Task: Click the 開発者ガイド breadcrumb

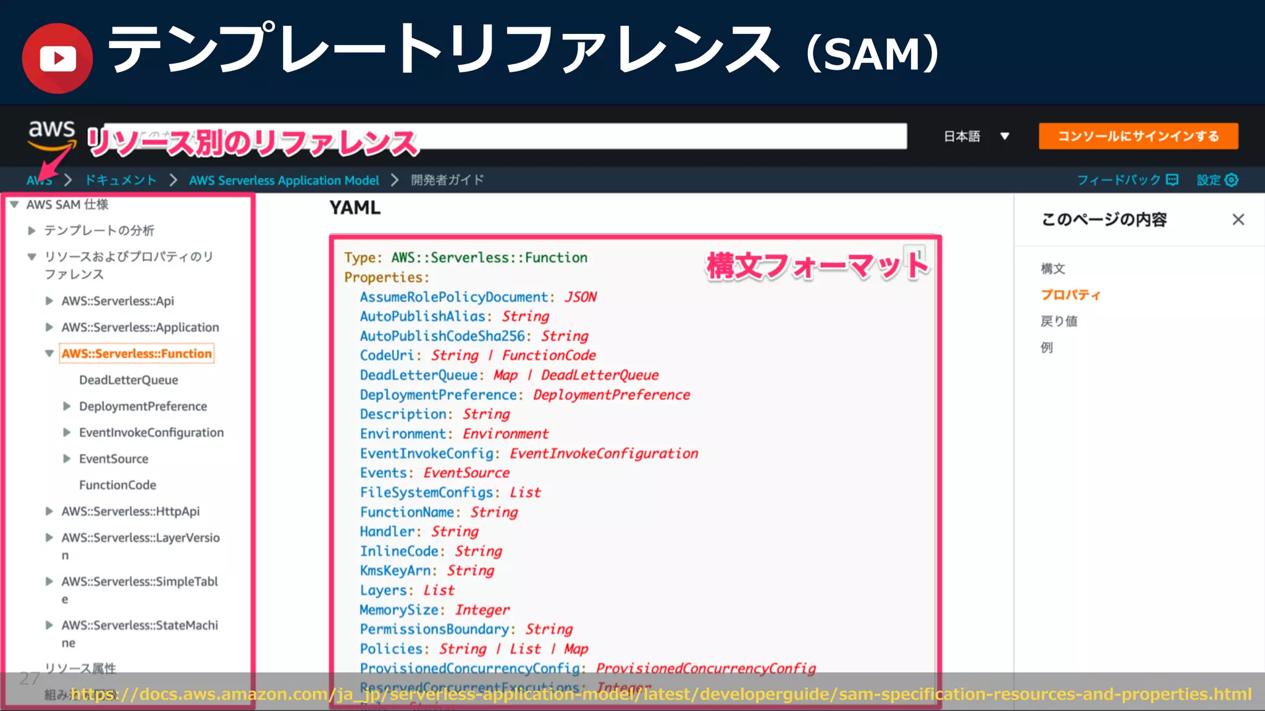Action: click(447, 180)
